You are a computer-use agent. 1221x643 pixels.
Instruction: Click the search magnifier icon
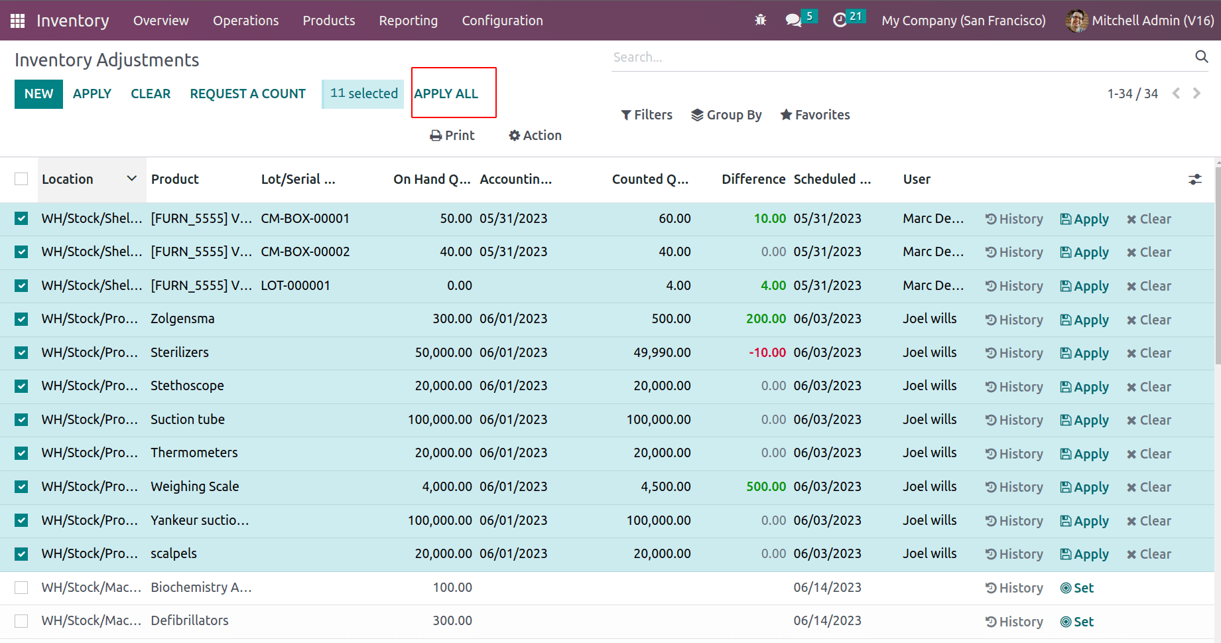(1202, 56)
